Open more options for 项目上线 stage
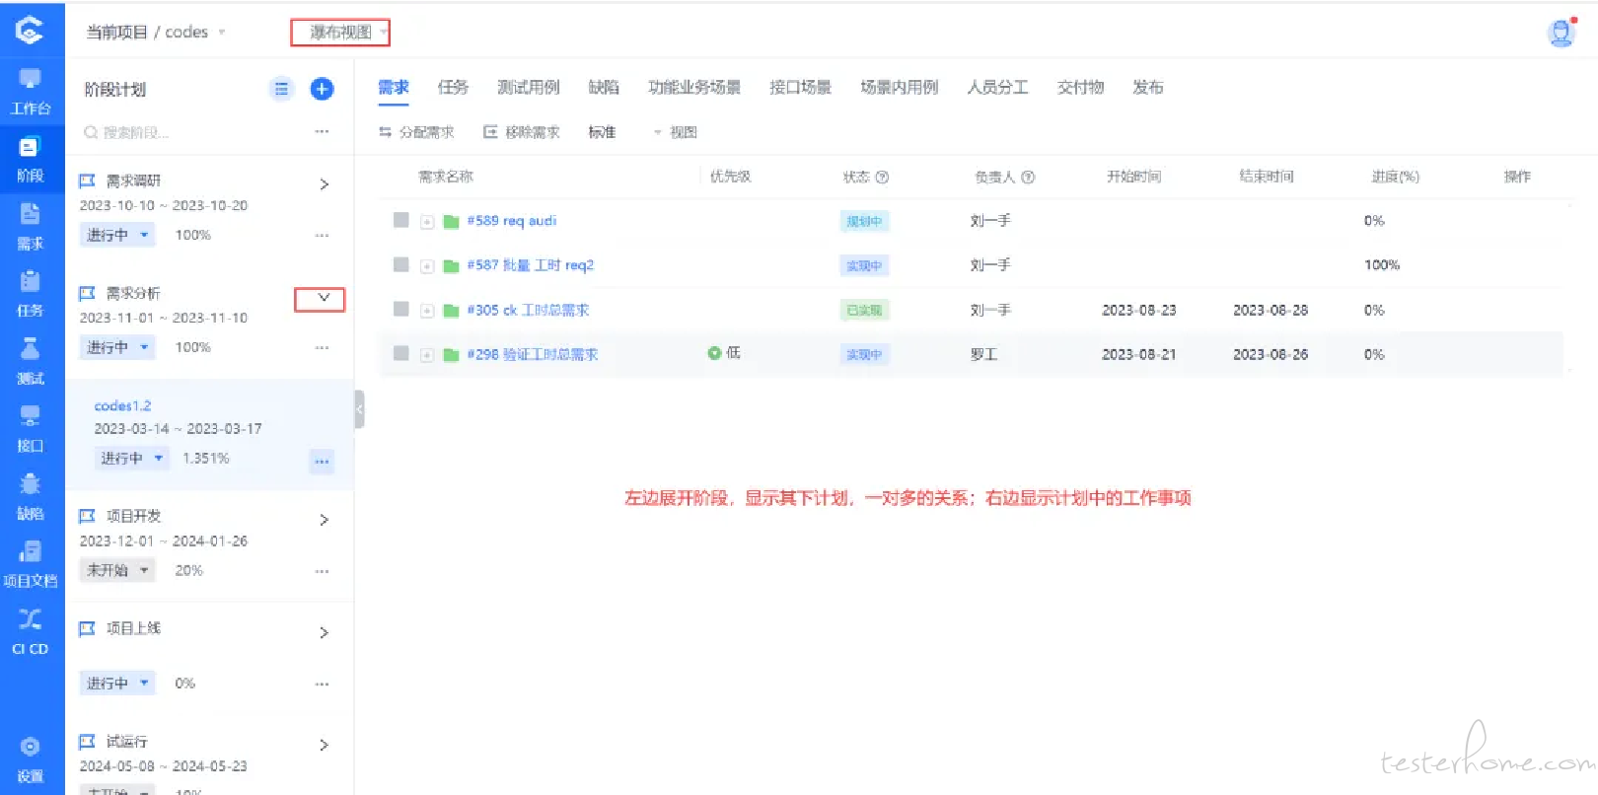This screenshot has height=795, width=1598. pos(322,684)
